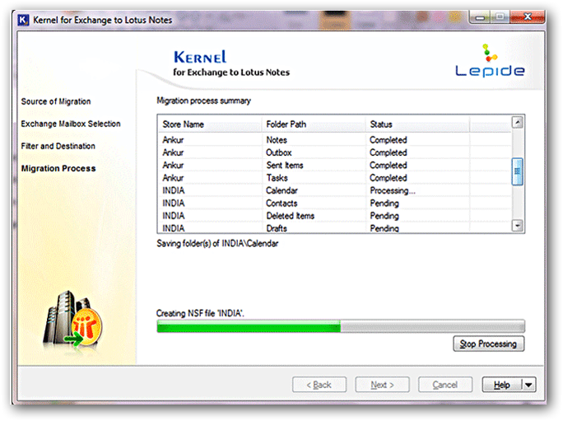Select the INDIA Contacts row
This screenshot has height=421, width=563.
(335, 203)
